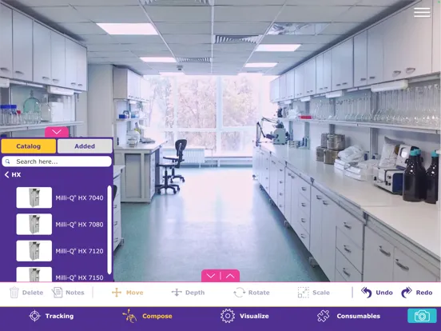
Task: Collapse the catalog panel with pink chevron
Action: tap(57, 132)
